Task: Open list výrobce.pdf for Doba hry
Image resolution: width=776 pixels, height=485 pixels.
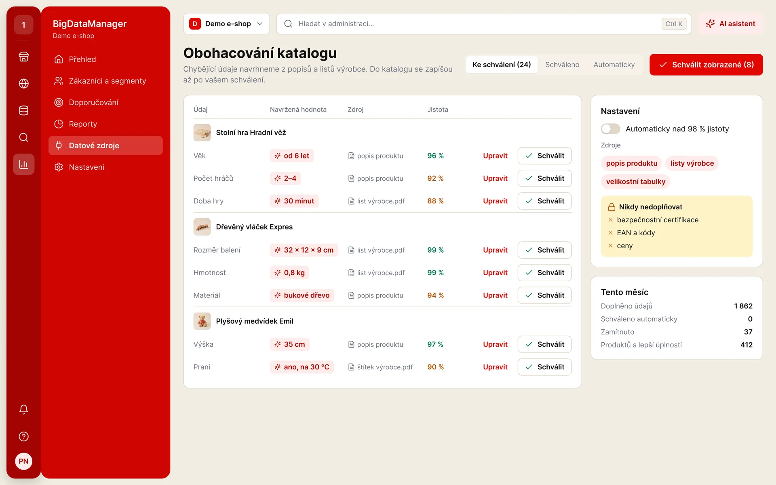Action: click(376, 201)
